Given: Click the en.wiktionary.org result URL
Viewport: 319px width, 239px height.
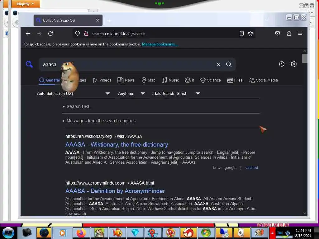Looking at the screenshot, I should (x=104, y=136).
